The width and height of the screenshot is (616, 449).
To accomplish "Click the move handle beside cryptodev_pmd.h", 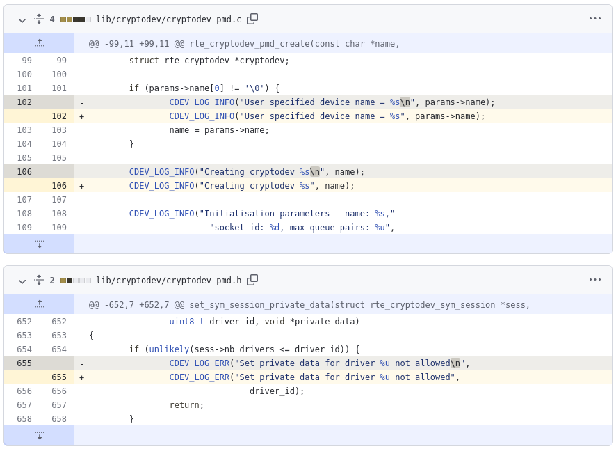I will pos(38,281).
